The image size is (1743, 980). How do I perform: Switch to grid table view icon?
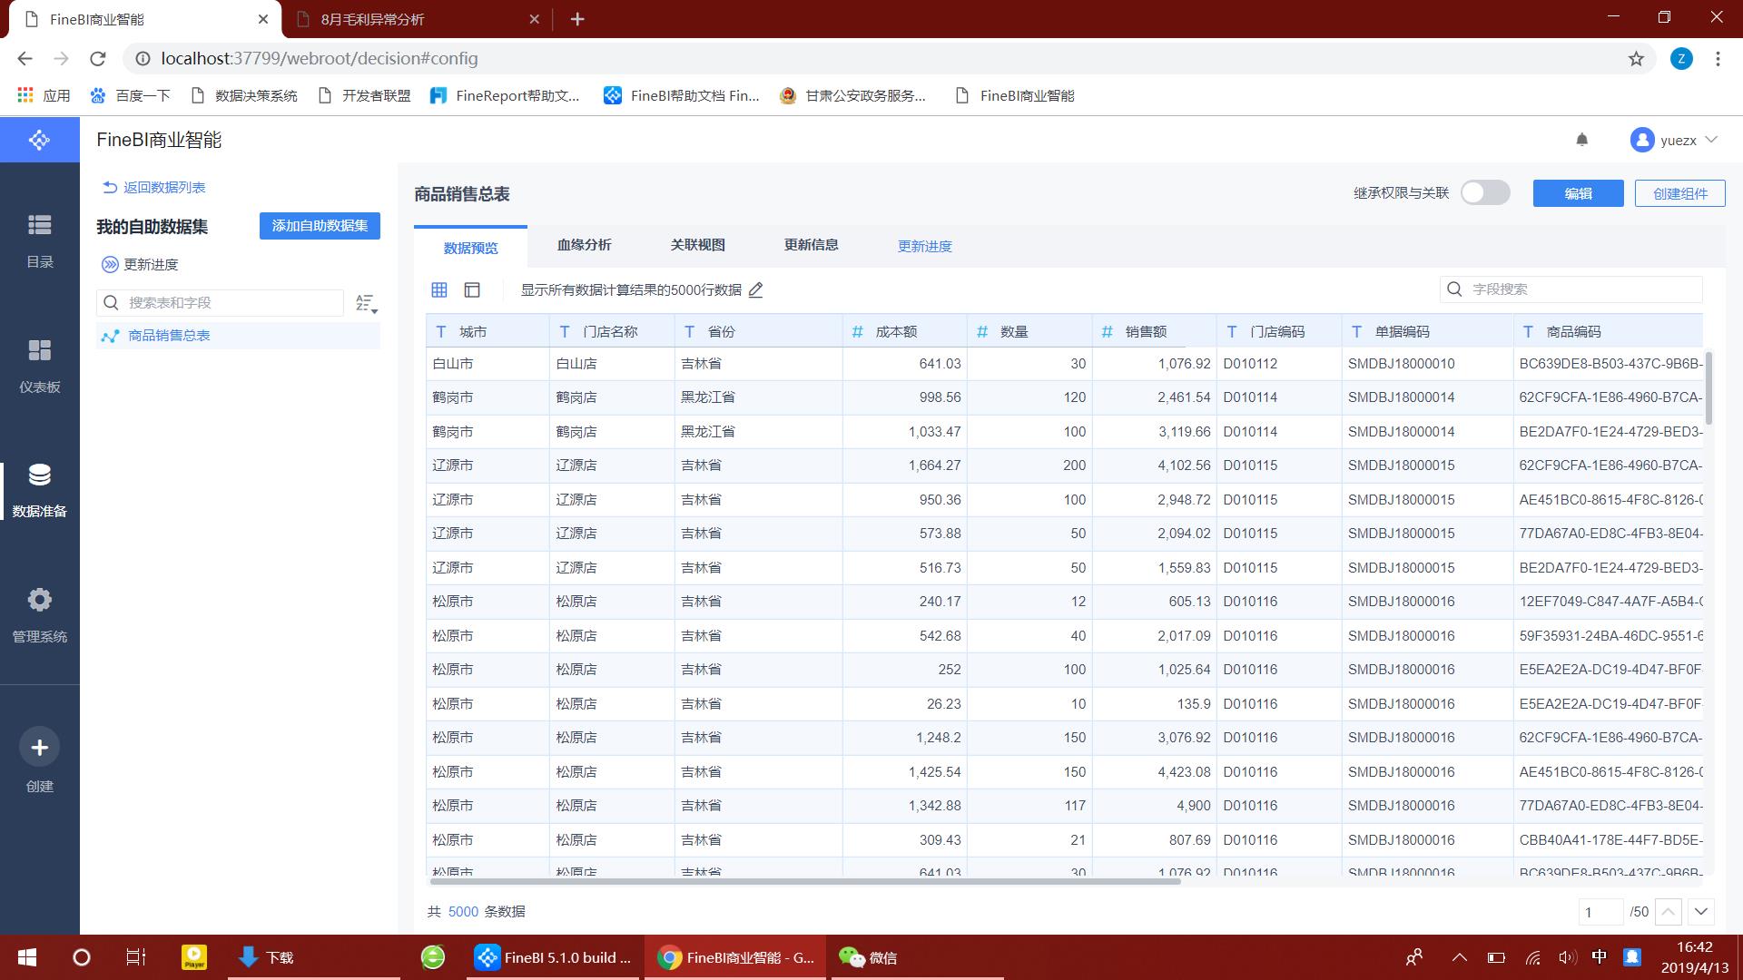coord(439,289)
